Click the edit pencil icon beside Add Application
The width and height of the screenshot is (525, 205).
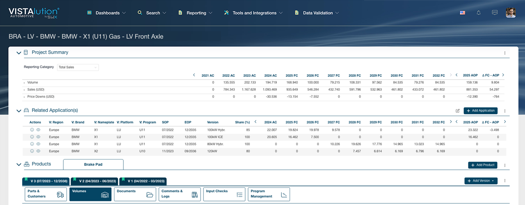457,111
